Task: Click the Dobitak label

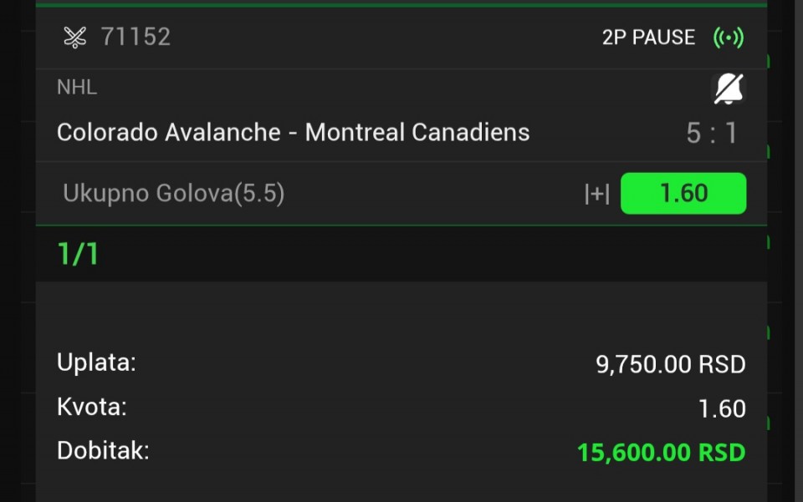Action: coord(103,451)
